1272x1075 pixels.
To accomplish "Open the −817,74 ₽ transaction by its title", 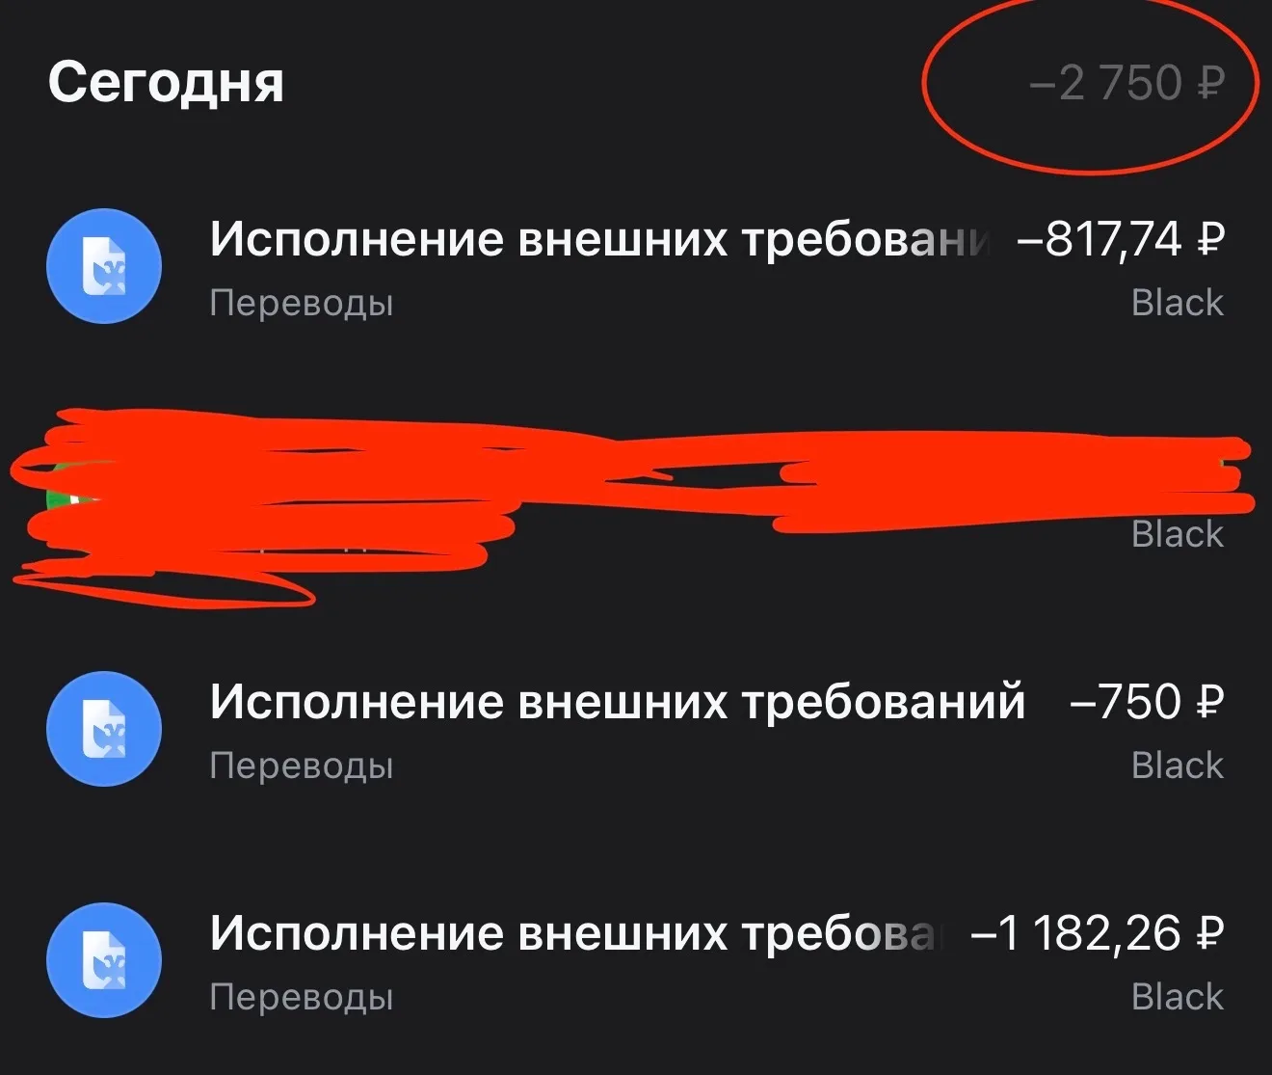I will tap(600, 239).
